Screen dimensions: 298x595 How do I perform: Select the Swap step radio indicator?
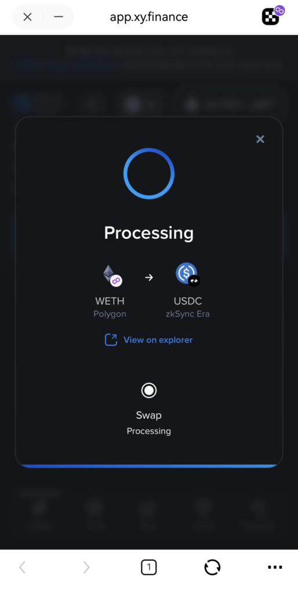pyautogui.click(x=149, y=390)
